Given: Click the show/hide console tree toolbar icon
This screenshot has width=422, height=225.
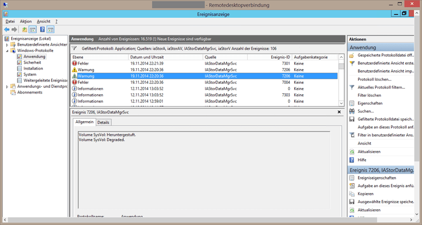Looking at the screenshot, I should click(33, 30).
